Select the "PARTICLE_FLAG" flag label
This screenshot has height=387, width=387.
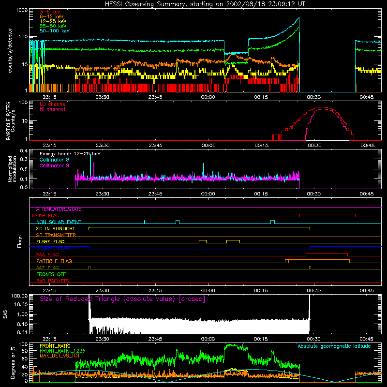[x=54, y=261]
